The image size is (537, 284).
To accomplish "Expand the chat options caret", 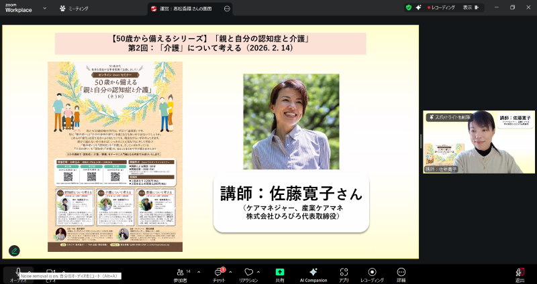I will [x=230, y=271].
